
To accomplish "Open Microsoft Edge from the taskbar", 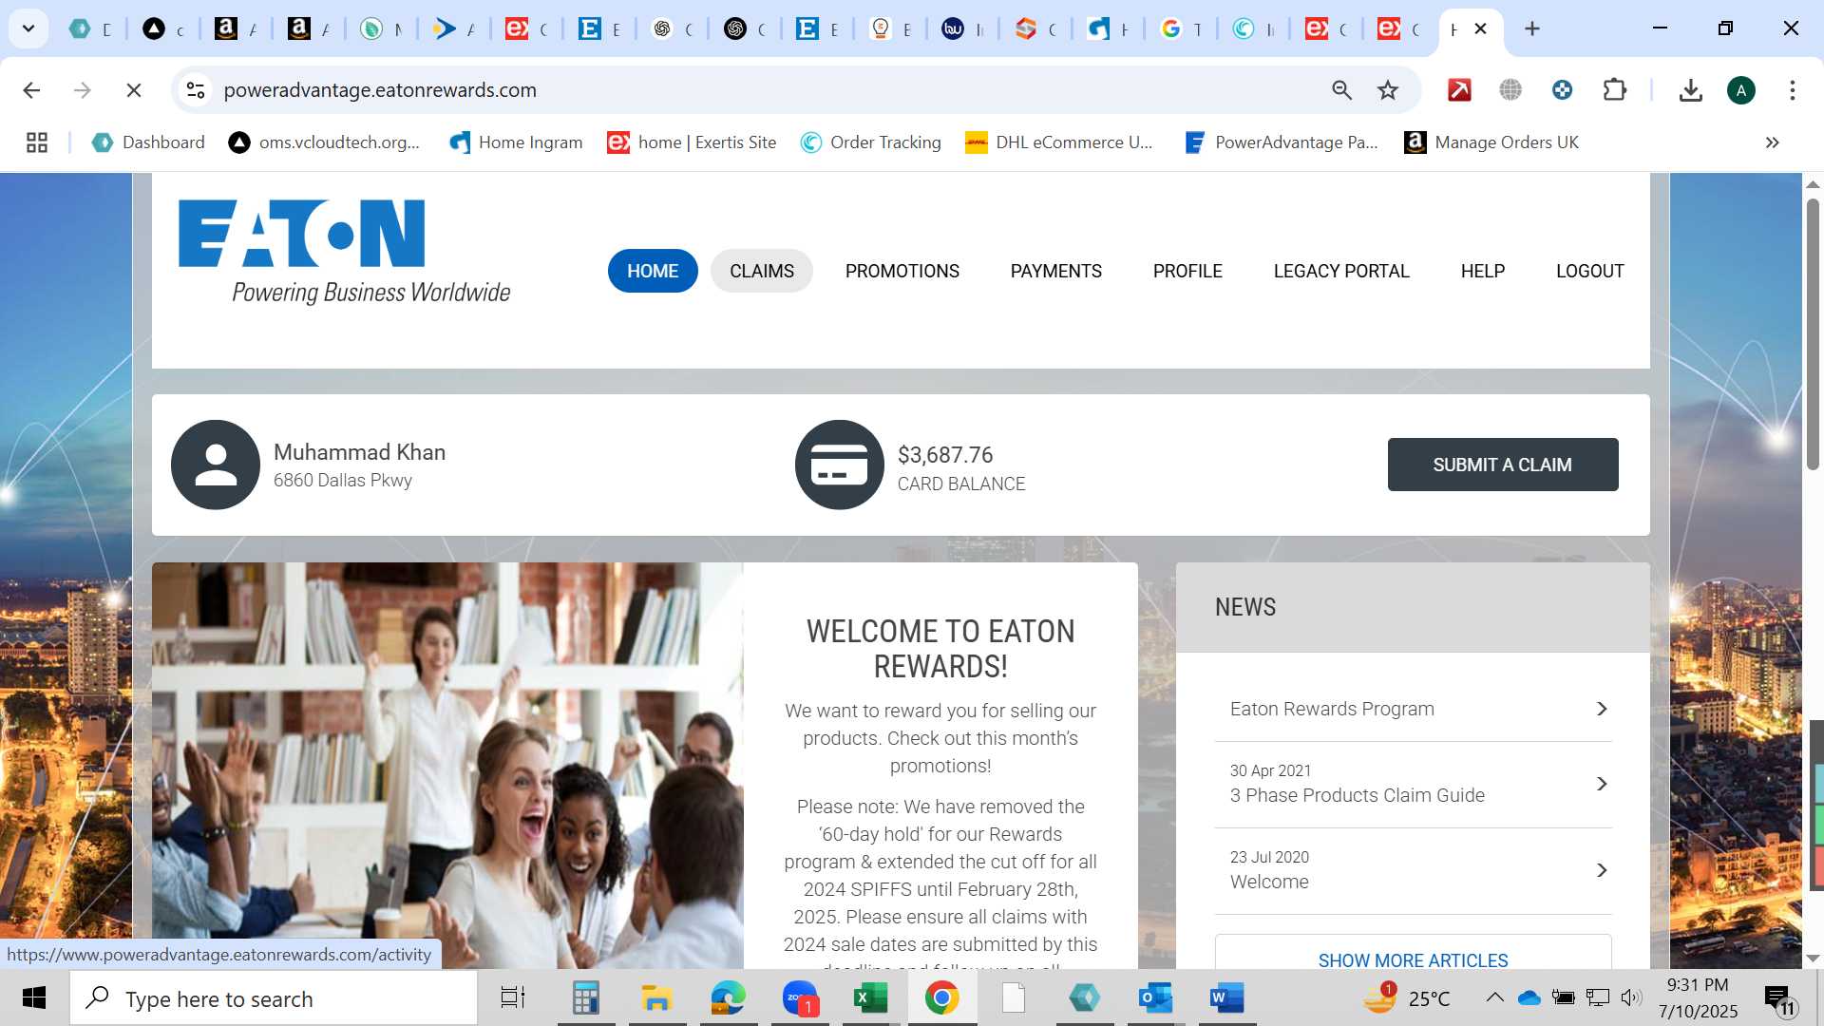I will pos(728,997).
